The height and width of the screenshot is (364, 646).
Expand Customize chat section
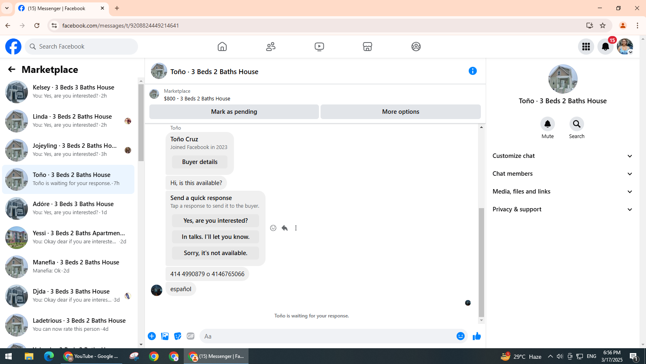click(x=563, y=156)
